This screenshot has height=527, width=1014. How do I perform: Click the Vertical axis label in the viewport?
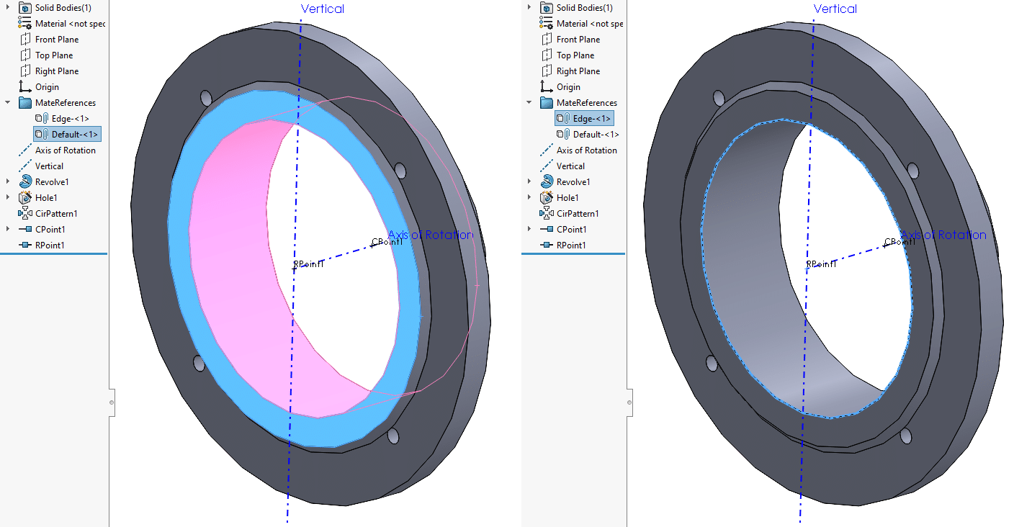coord(322,9)
